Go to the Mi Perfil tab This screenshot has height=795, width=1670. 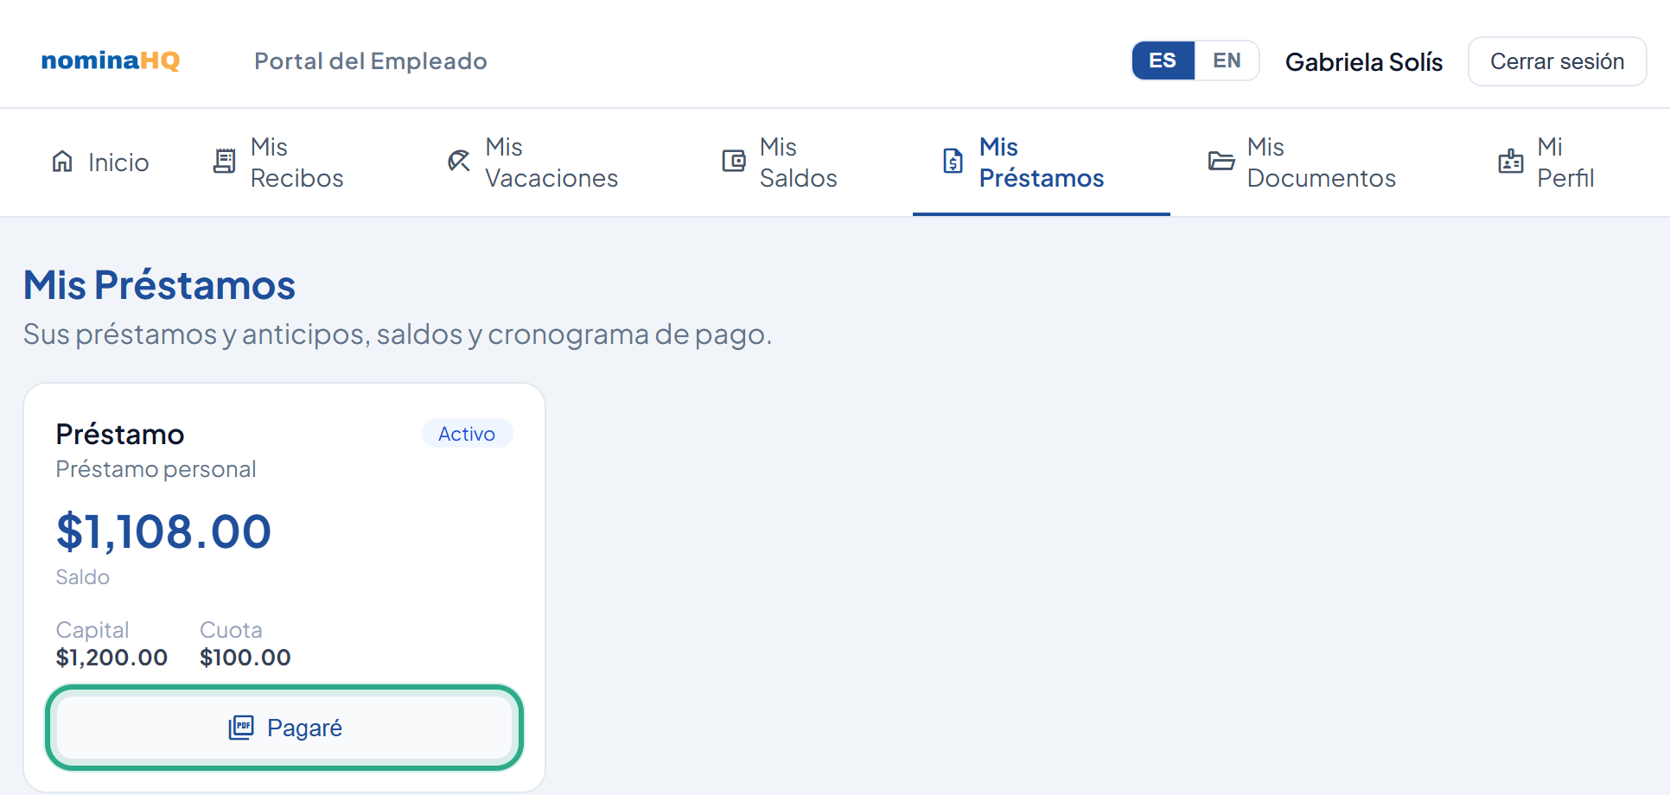click(x=1547, y=162)
